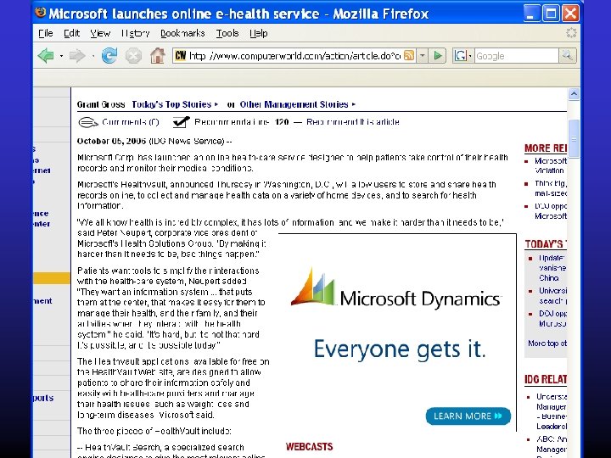Image resolution: width=611 pixels, height=458 pixels.
Task: Click the More top stories sidebar link
Action: tap(547, 343)
